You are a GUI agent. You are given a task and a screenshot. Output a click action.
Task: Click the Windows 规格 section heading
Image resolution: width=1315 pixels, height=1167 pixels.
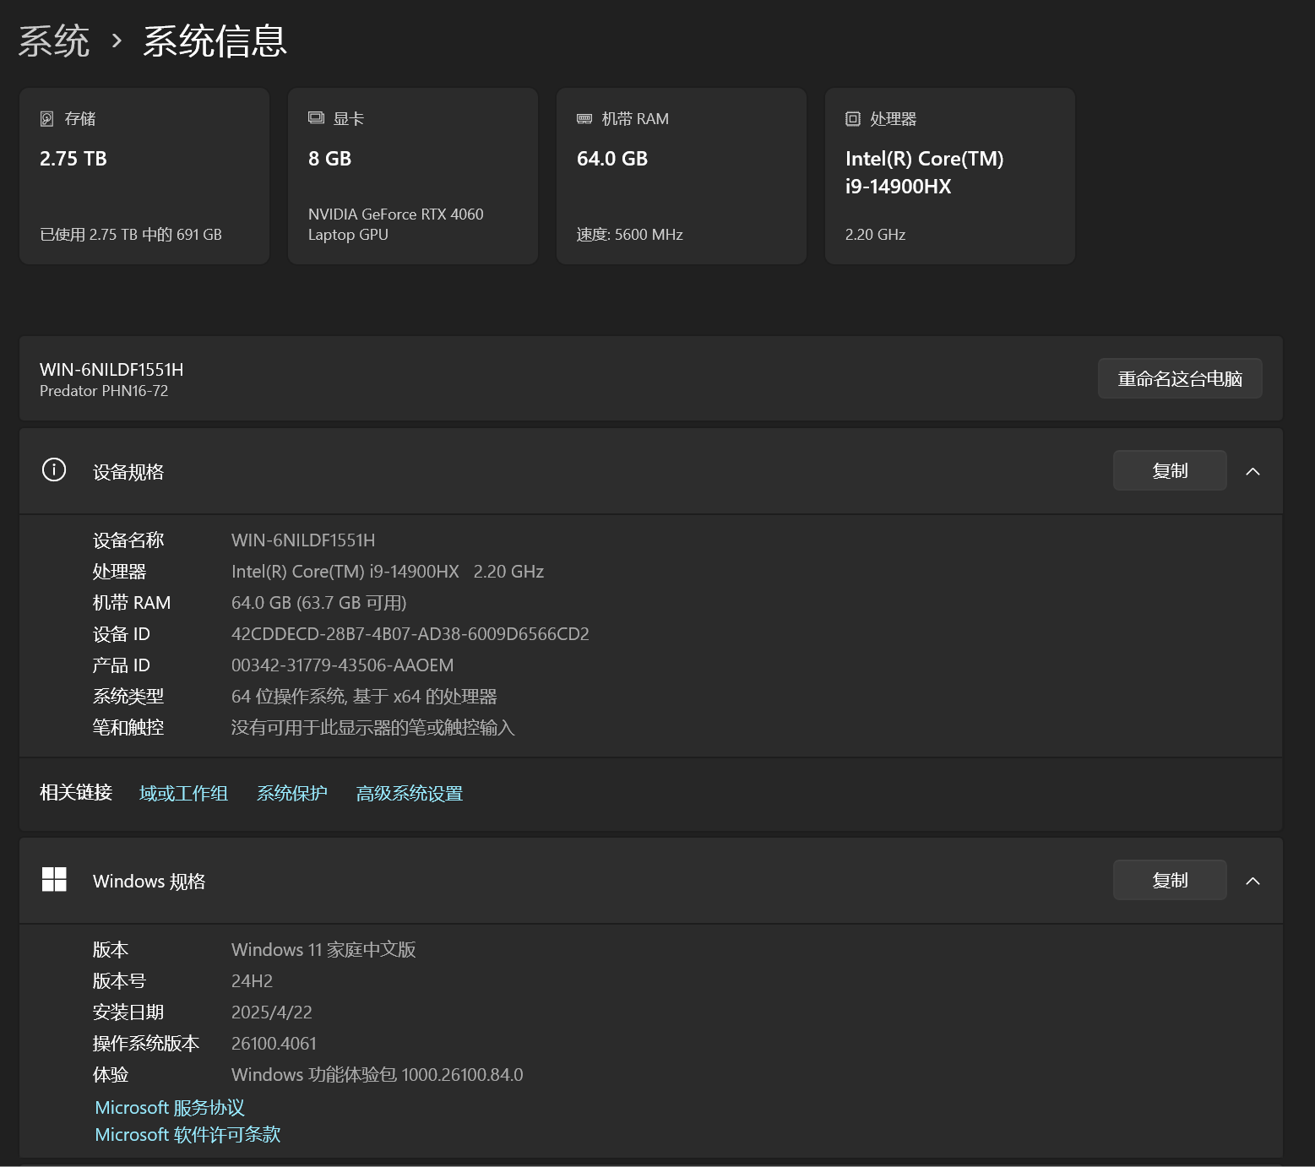(x=149, y=881)
